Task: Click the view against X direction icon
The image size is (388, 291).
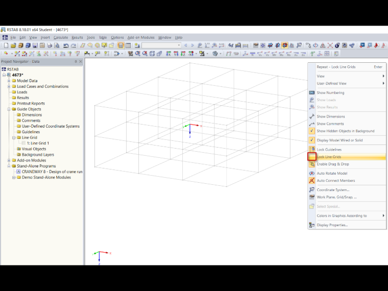Action: coord(191,54)
